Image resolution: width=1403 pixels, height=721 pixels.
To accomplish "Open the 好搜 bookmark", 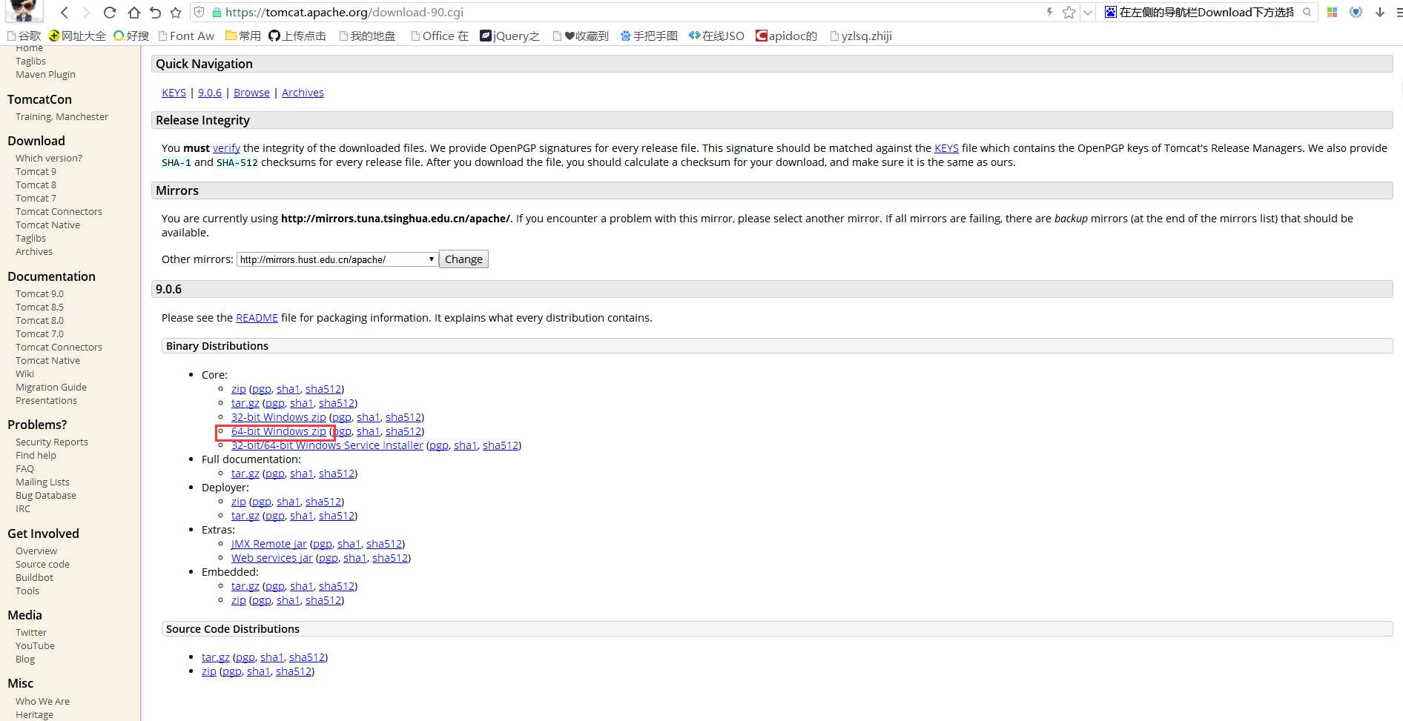I will coord(131,36).
